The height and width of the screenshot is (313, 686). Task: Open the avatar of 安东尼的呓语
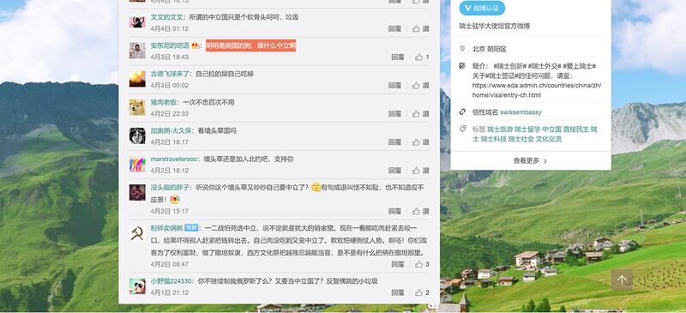pyautogui.click(x=137, y=51)
